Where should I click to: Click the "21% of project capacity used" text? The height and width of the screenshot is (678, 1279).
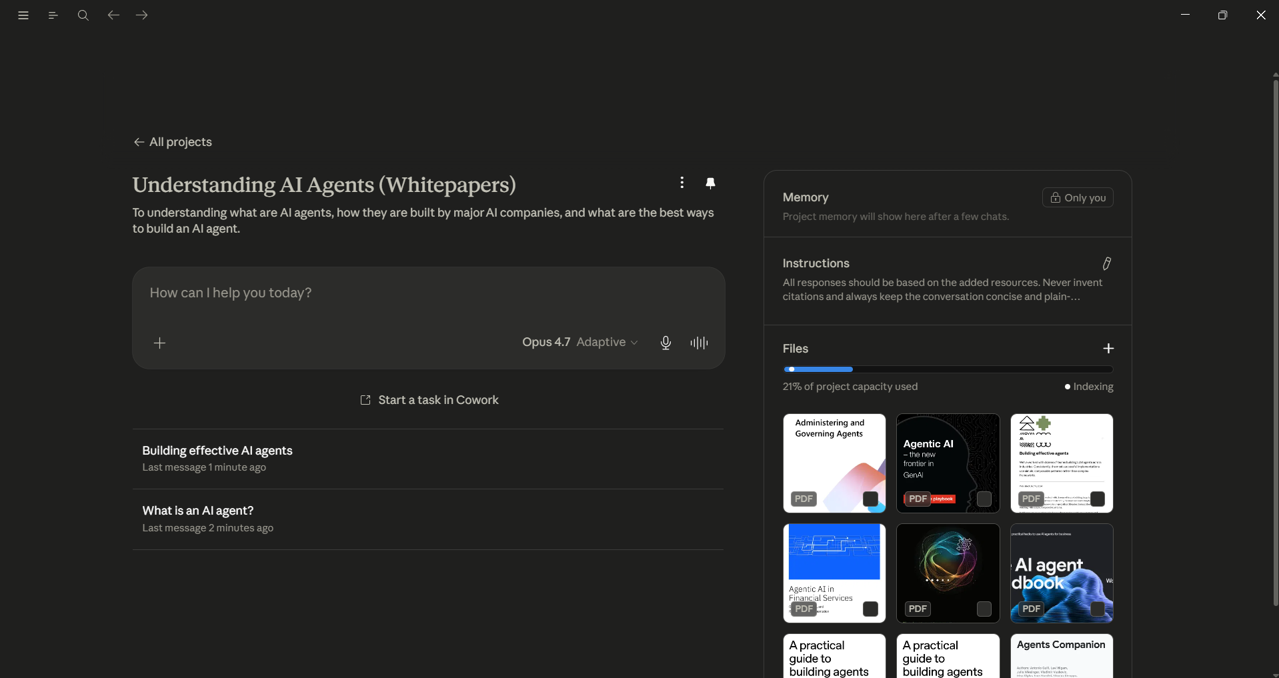coord(850,387)
